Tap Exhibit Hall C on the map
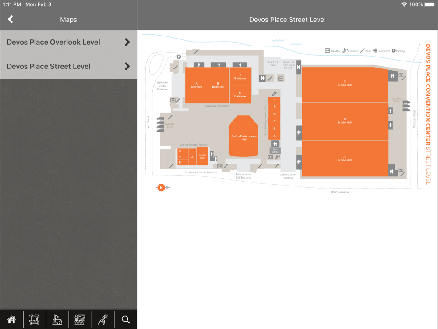The image size is (438, 329). point(345,84)
